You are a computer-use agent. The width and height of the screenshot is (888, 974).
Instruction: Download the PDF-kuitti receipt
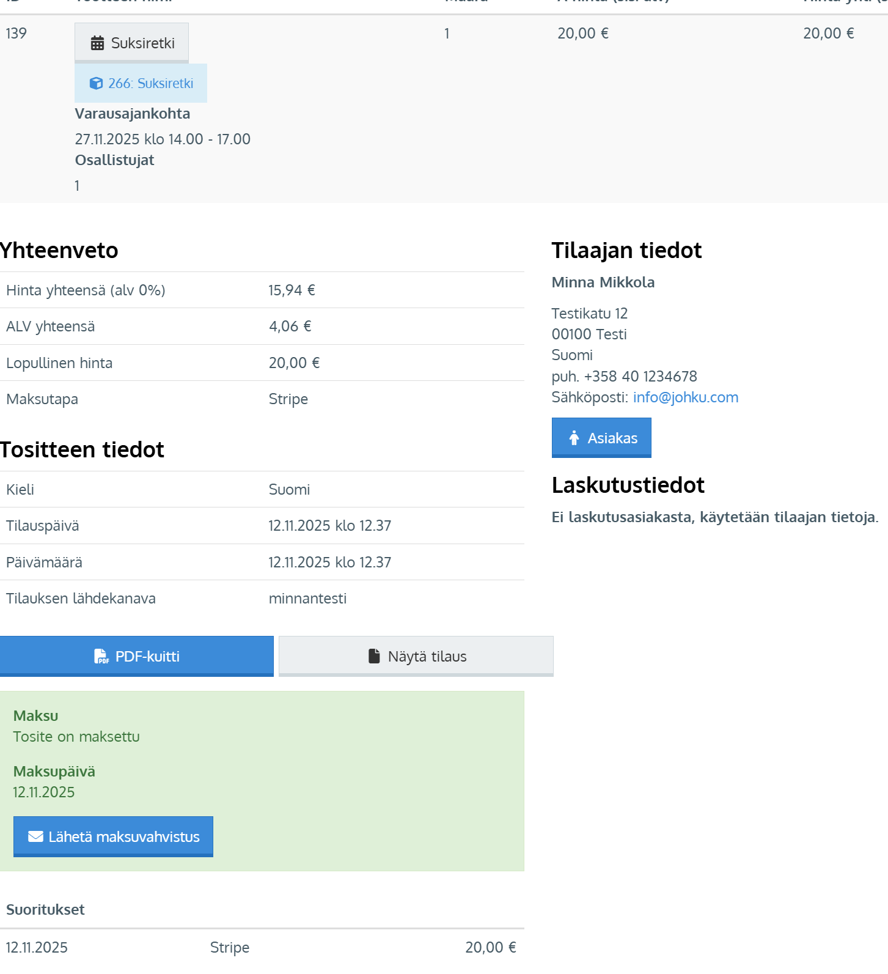[x=137, y=656]
